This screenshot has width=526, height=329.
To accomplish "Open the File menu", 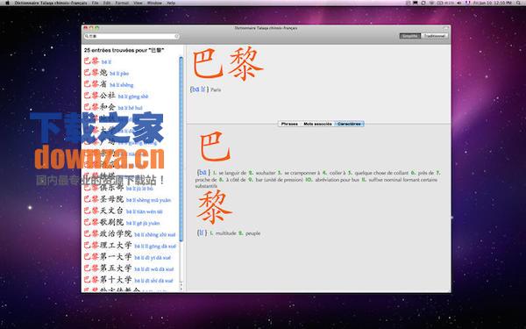I will click(95, 3).
